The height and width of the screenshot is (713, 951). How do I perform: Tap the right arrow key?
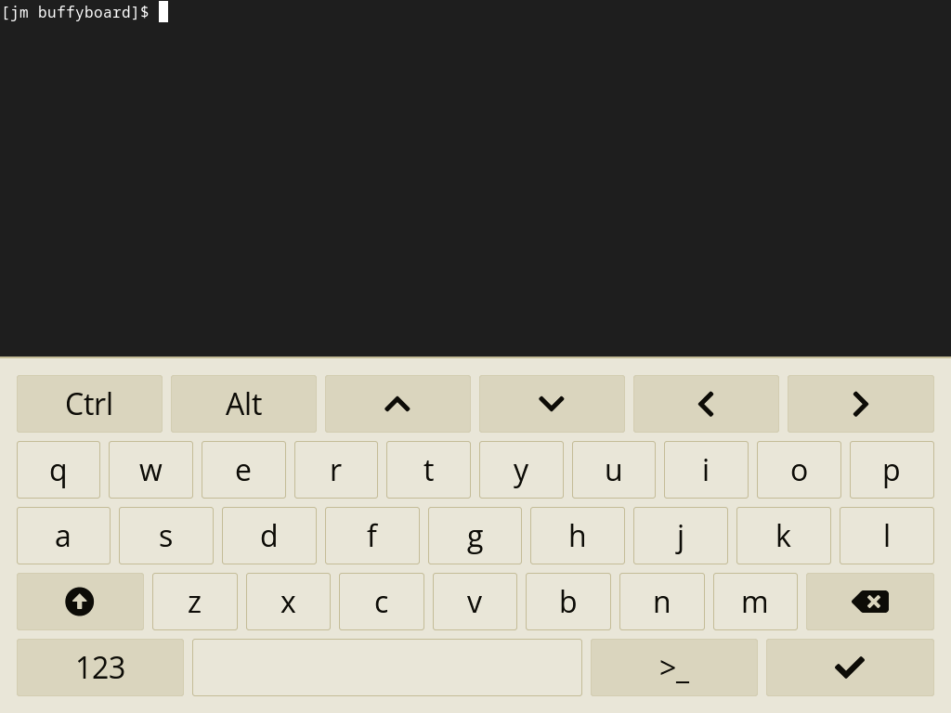tap(861, 404)
